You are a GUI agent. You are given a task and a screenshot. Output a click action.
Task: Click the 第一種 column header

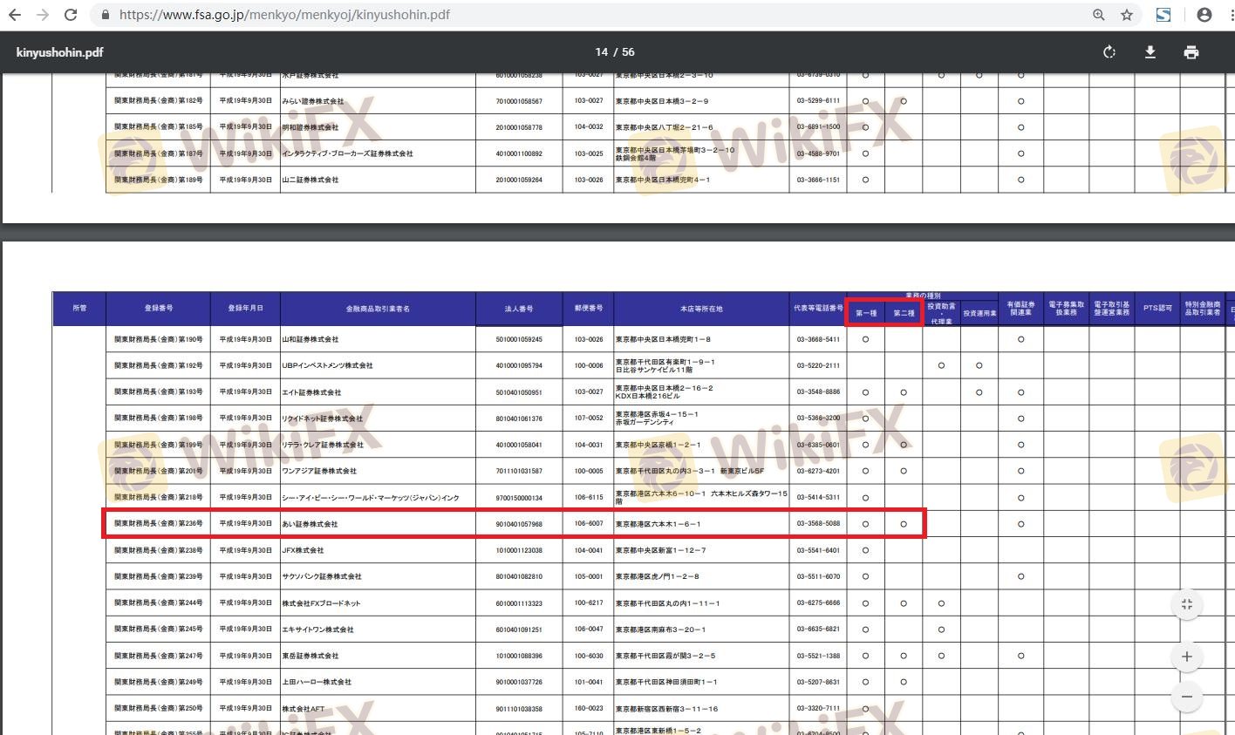[x=865, y=313]
